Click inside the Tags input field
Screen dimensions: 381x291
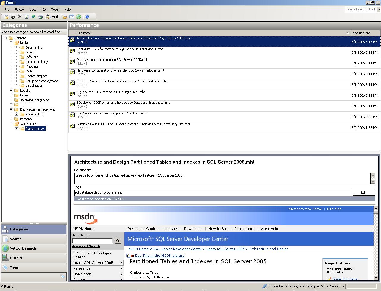(x=213, y=193)
